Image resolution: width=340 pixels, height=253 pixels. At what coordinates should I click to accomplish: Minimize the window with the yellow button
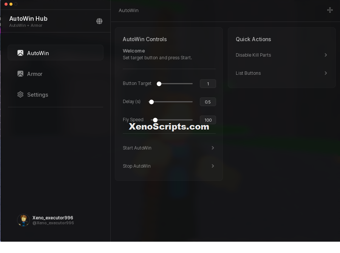(x=11, y=4)
